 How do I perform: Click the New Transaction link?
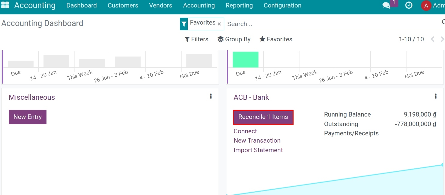click(x=257, y=140)
